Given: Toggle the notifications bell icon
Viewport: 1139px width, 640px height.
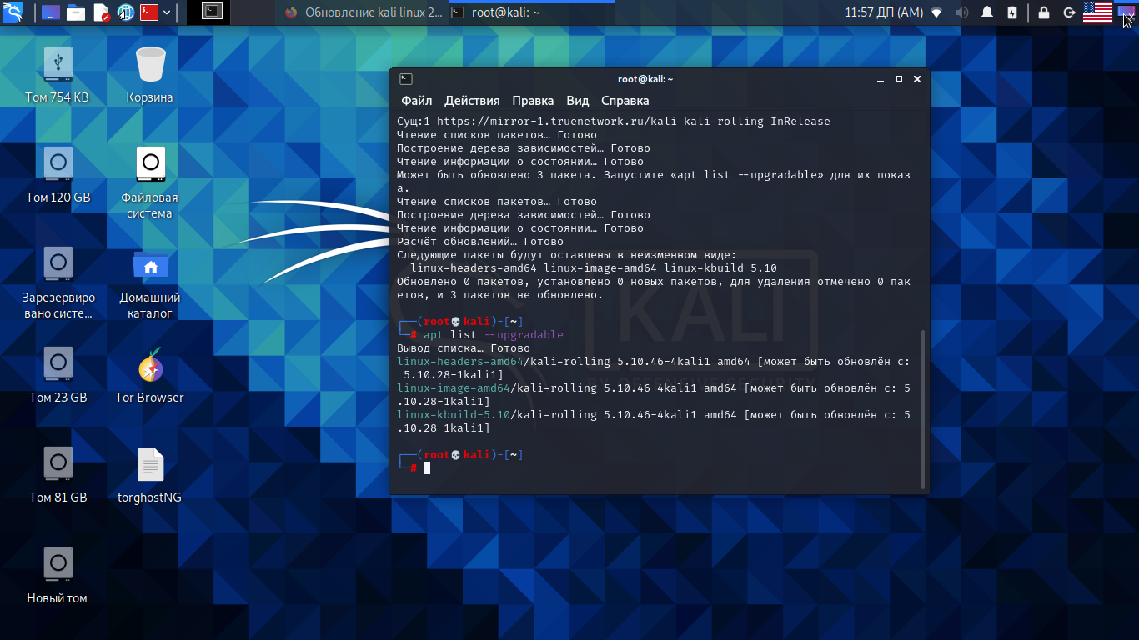Looking at the screenshot, I should coord(987,12).
